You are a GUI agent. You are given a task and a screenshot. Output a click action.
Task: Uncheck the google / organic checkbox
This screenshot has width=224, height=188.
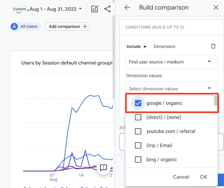[138, 103]
